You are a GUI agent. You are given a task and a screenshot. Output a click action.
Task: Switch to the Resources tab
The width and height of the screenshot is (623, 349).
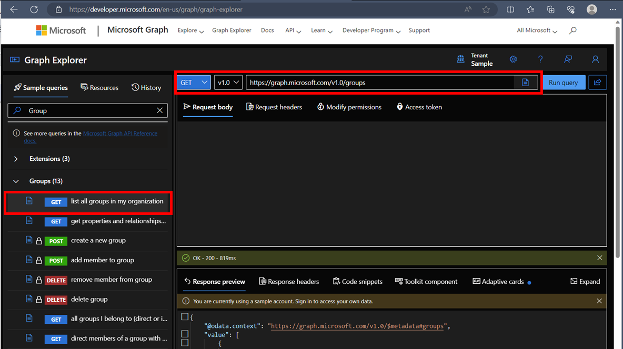[x=99, y=88]
